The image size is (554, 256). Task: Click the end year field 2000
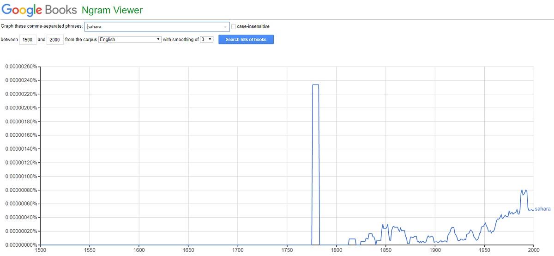click(55, 40)
